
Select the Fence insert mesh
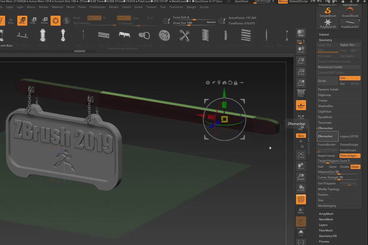point(104,38)
